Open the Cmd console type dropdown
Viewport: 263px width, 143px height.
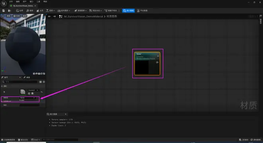[x=35, y=140]
